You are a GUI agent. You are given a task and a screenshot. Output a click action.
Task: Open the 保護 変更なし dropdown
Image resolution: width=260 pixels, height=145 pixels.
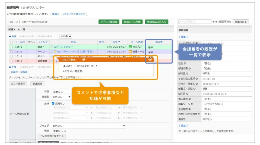click(60, 131)
